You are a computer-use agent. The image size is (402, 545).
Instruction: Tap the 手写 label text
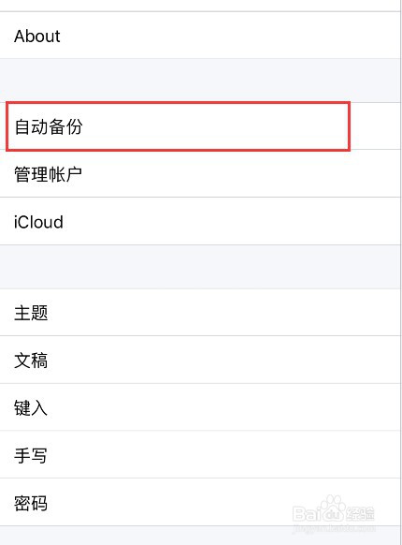tap(31, 455)
